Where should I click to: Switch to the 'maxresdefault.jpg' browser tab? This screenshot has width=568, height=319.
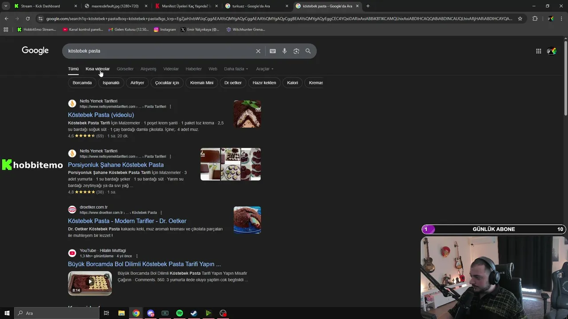[x=115, y=6]
